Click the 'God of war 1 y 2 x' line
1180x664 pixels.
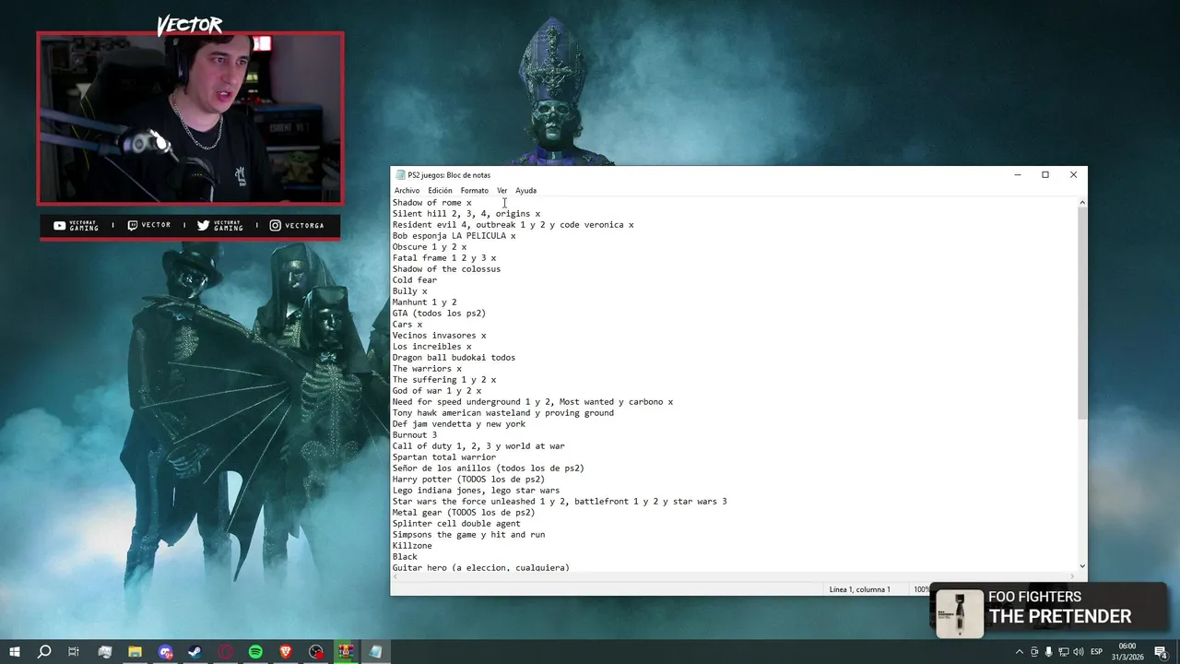(x=437, y=391)
